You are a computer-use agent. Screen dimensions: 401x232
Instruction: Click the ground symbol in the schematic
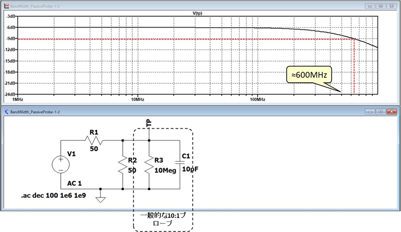[x=100, y=199]
